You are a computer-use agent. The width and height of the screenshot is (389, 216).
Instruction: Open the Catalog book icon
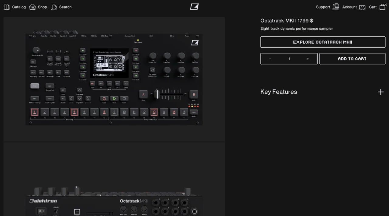coord(7,7)
